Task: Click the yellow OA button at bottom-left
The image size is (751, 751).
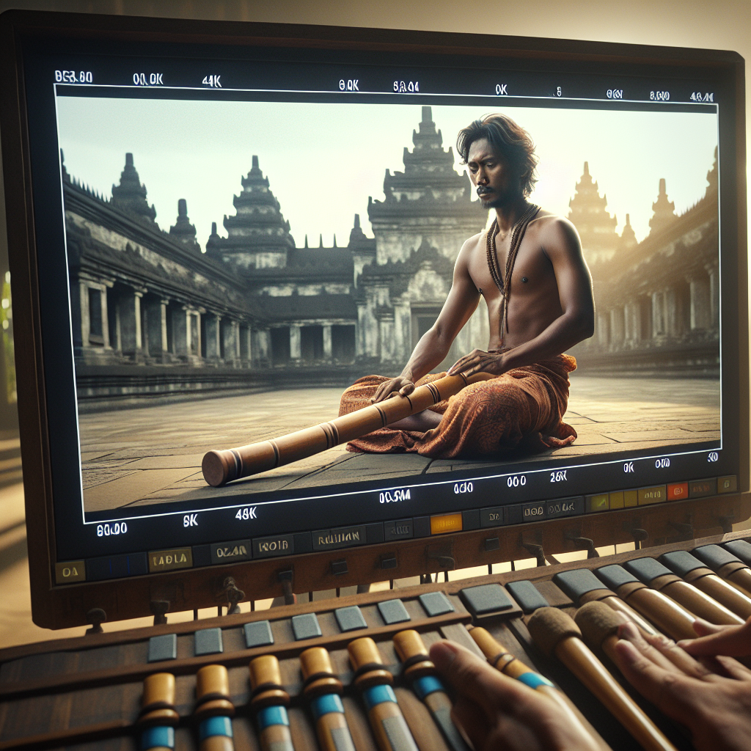Action: (x=70, y=572)
